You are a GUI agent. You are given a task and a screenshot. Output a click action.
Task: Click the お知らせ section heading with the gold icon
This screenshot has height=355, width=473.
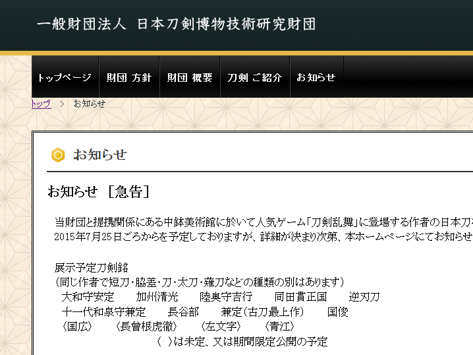(100, 154)
